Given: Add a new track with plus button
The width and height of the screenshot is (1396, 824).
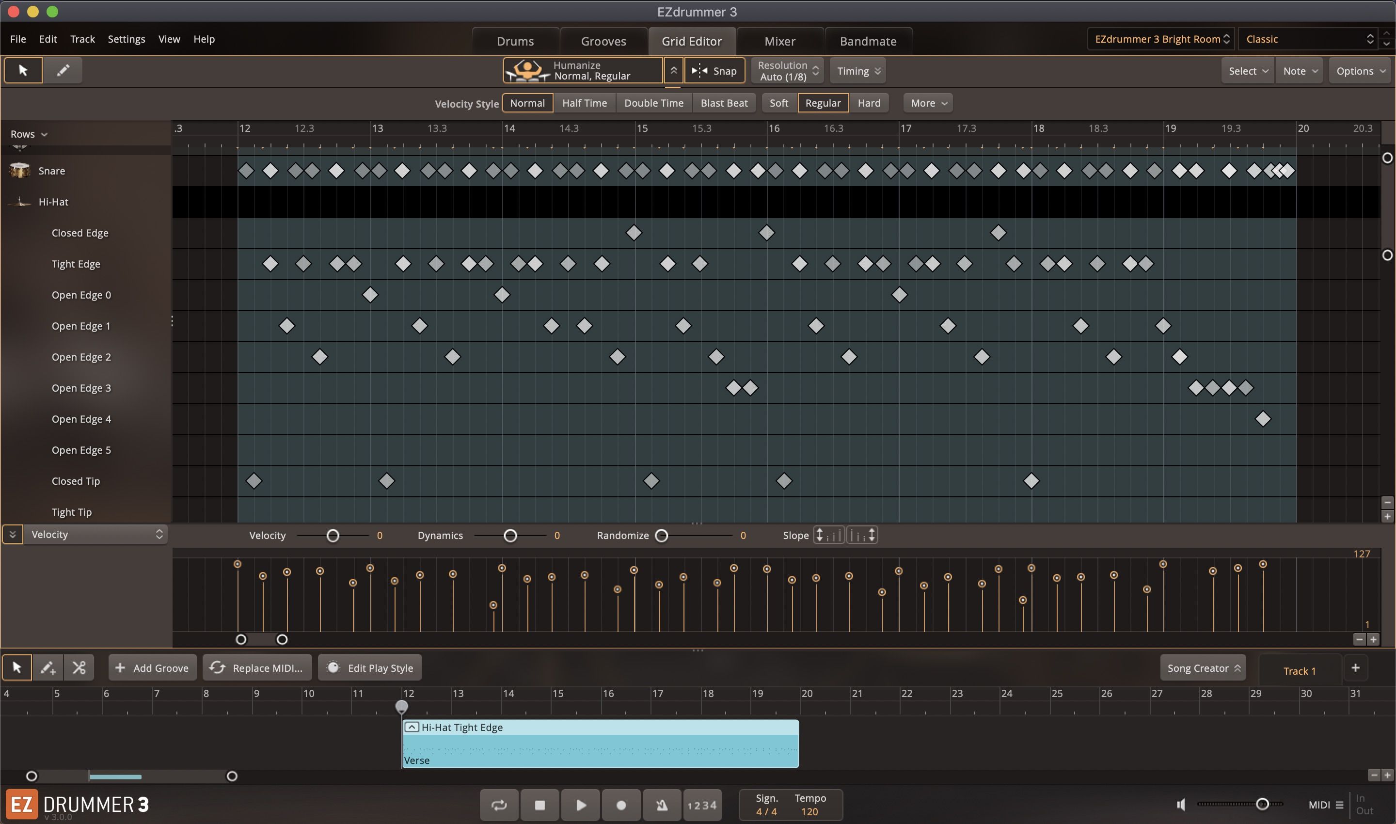Looking at the screenshot, I should tap(1355, 667).
